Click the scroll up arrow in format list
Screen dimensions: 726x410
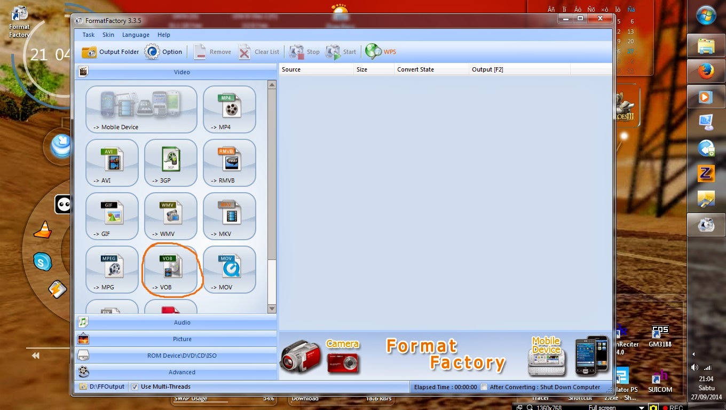(x=272, y=85)
